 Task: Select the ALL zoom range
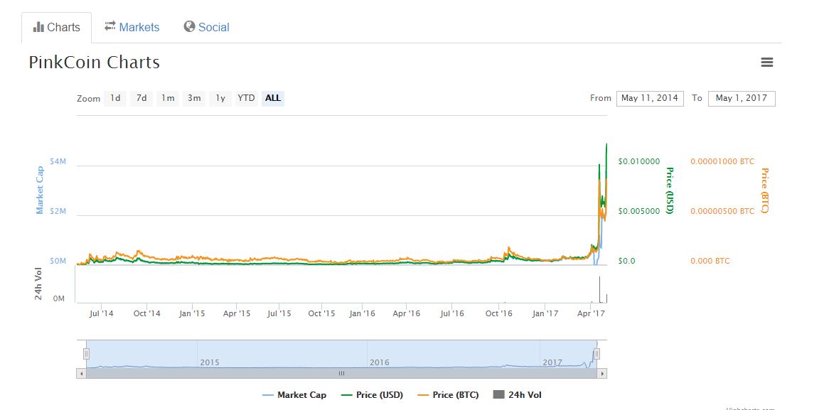(x=273, y=98)
